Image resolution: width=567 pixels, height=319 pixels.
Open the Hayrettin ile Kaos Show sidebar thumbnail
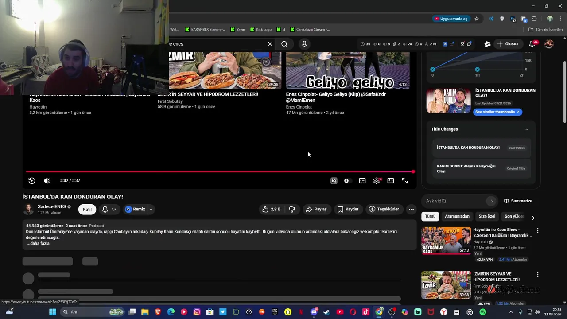[x=446, y=241]
